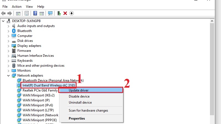
Task: Click the Disk drives icon
Action: [14, 41]
